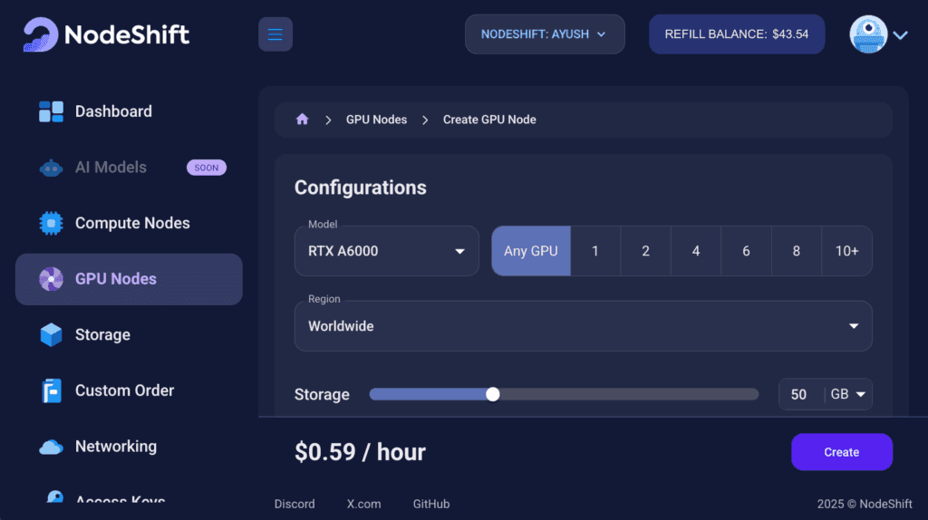
Task: Toggle the hamburger menu button
Action: point(275,34)
